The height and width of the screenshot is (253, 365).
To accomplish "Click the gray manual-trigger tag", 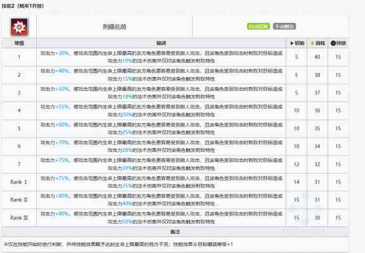I will [x=284, y=26].
